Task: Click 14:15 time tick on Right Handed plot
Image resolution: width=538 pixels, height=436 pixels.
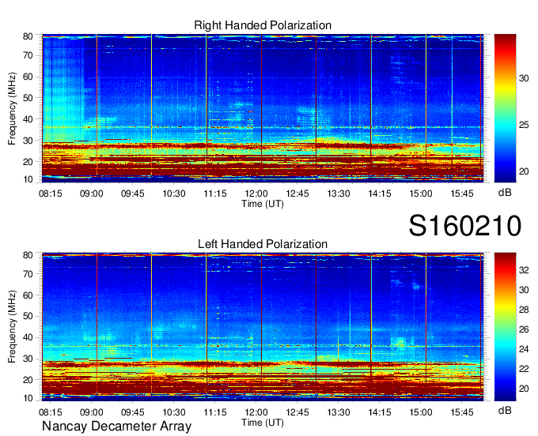Action: coord(380,194)
